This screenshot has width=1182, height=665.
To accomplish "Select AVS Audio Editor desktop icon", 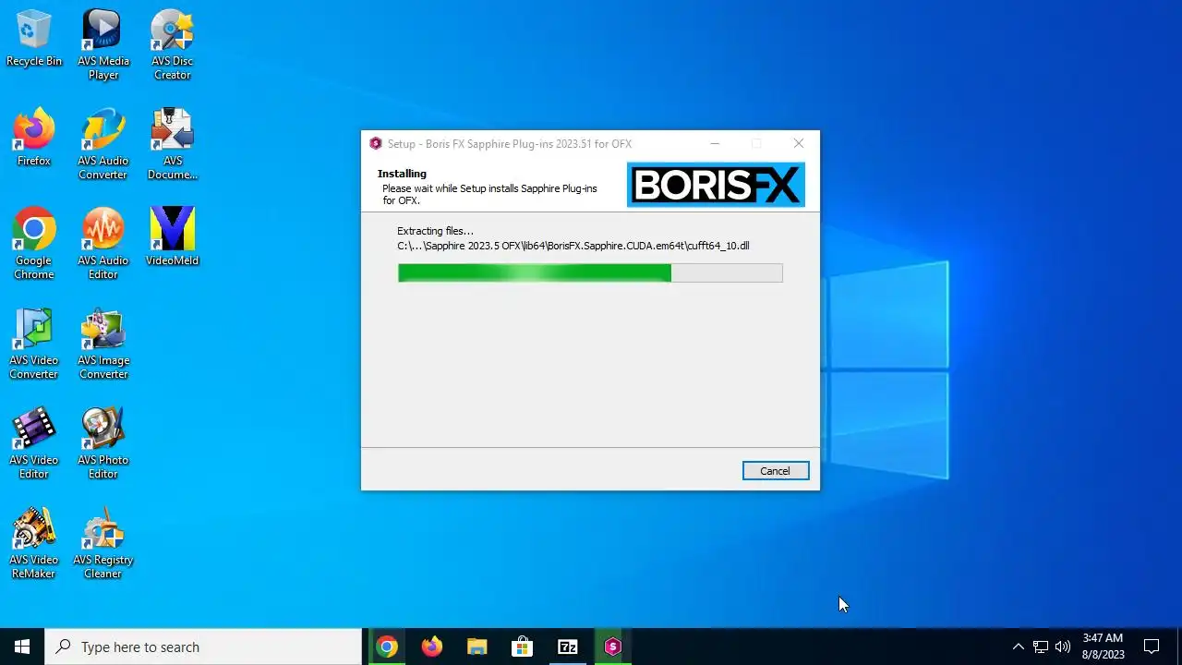I will tap(103, 245).
